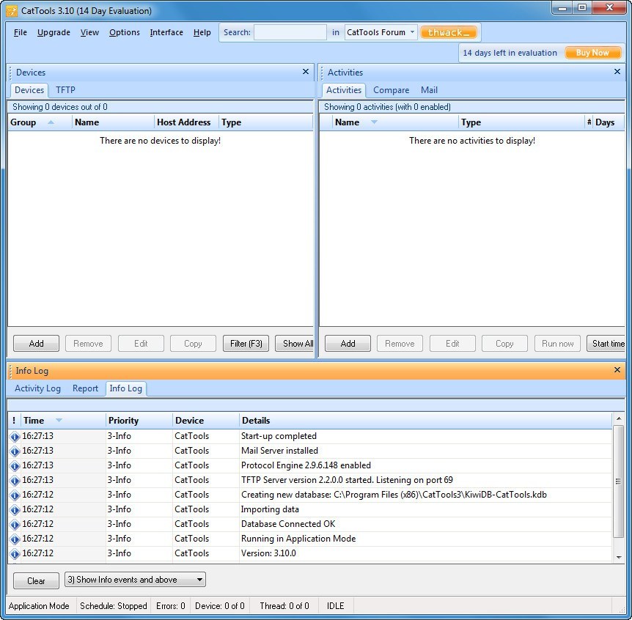Close the Devices panel
The width and height of the screenshot is (632, 620).
pos(306,72)
